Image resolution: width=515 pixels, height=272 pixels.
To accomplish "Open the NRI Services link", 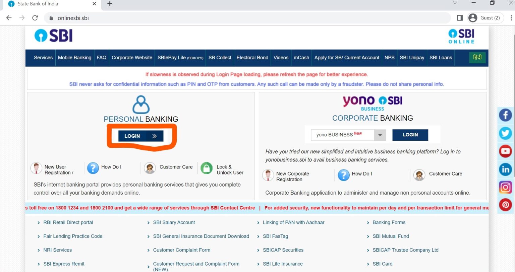I will pyautogui.click(x=57, y=250).
